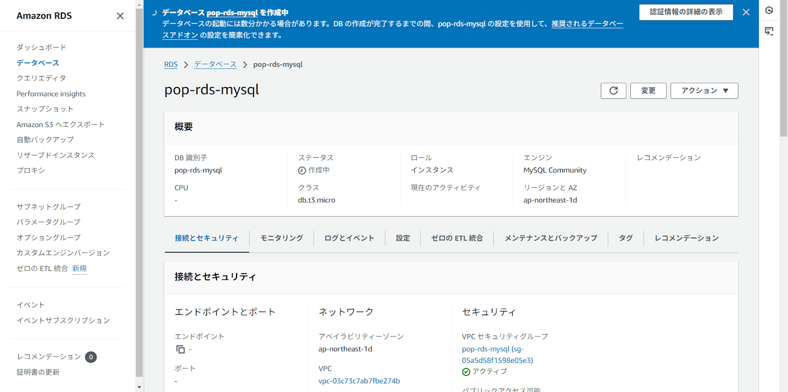This screenshot has height=392, width=788.
Task: Open the 推奨されるデータベースアドオン link
Action: point(587,24)
